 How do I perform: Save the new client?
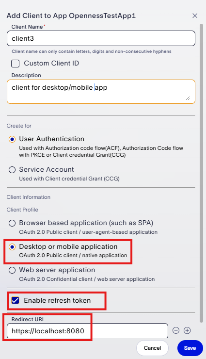coord(190,348)
